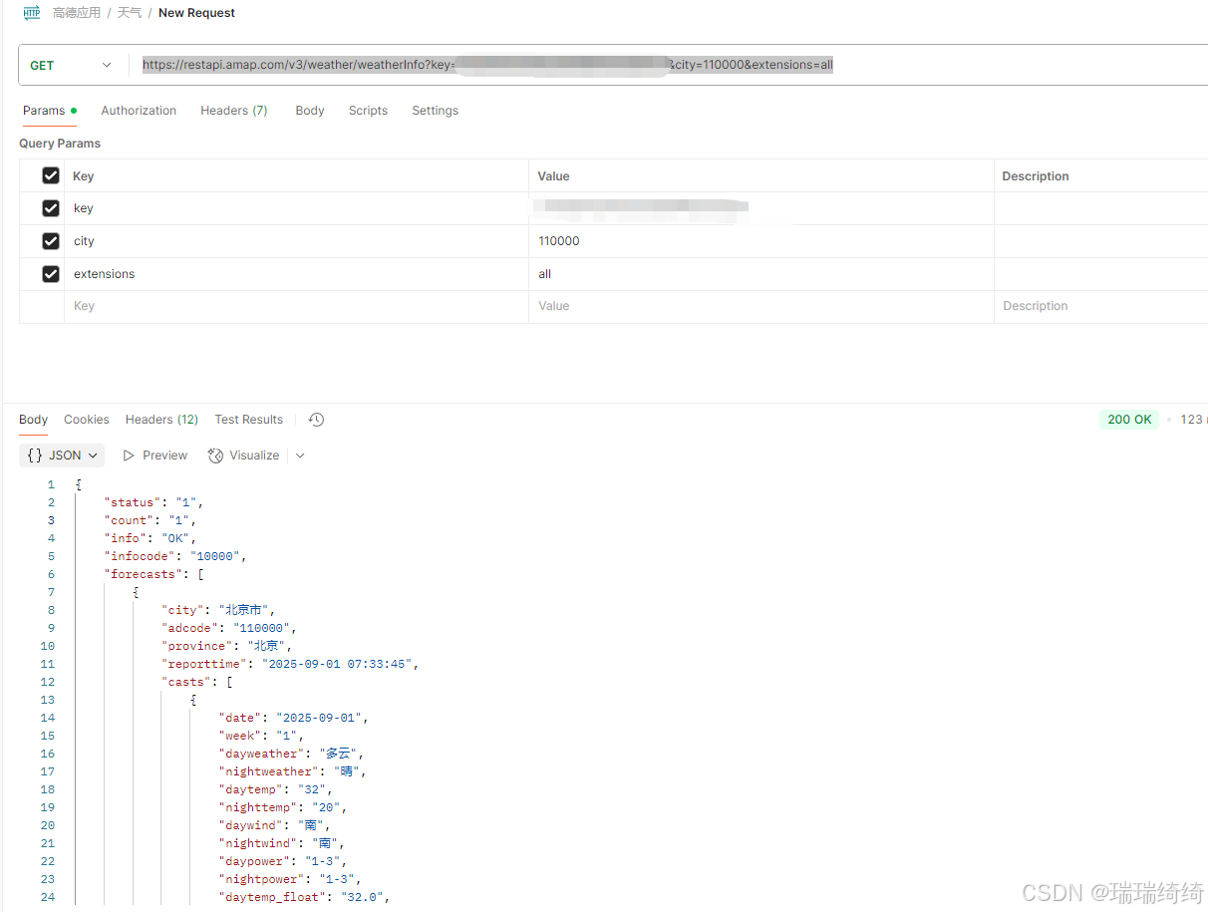
Task: Click the "nightweather" JSON line
Action: click(x=294, y=771)
